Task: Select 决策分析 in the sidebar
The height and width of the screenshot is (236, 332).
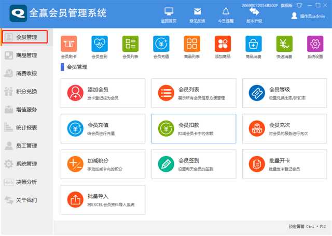Action: tap(26, 182)
